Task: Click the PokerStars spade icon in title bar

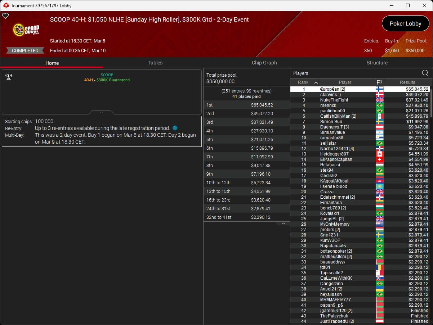Action: pyautogui.click(x=6, y=5)
